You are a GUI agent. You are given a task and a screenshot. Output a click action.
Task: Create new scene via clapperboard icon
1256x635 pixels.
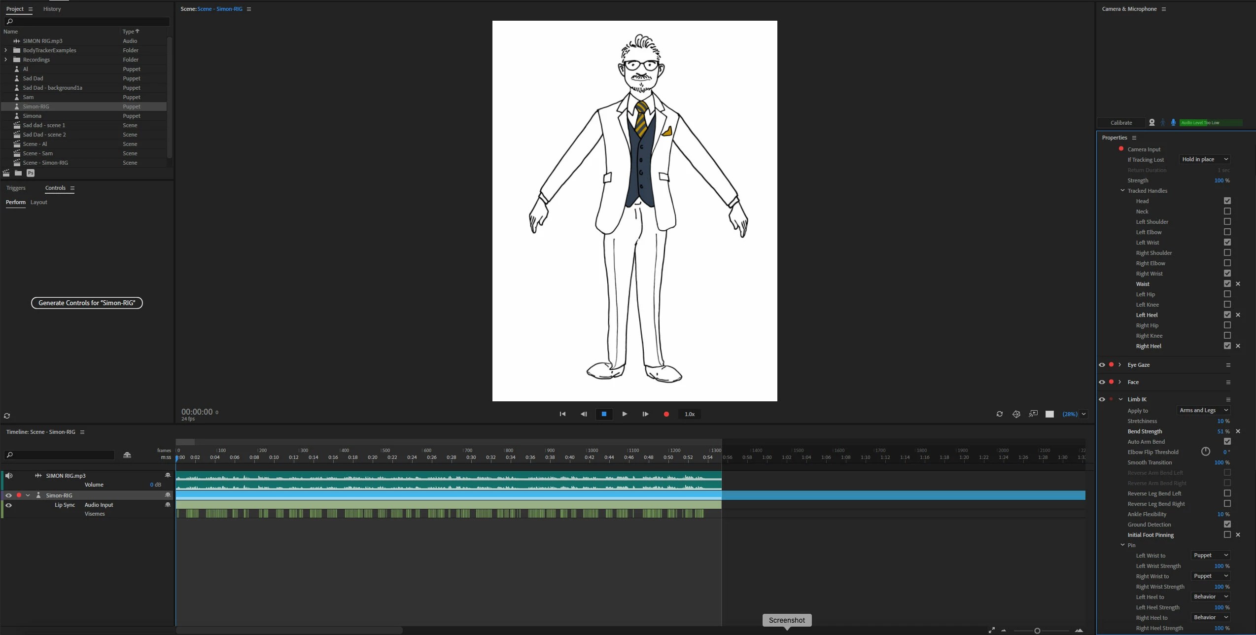pyautogui.click(x=6, y=173)
